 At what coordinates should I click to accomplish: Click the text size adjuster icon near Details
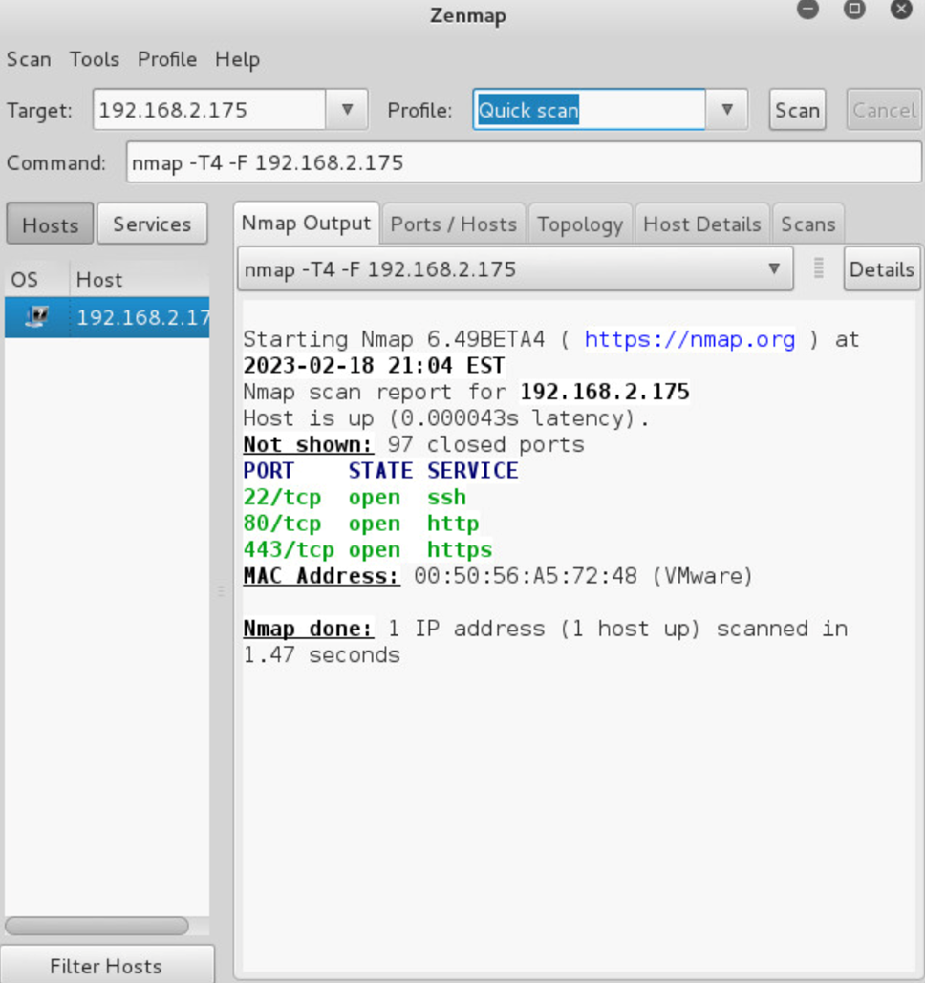coord(819,268)
